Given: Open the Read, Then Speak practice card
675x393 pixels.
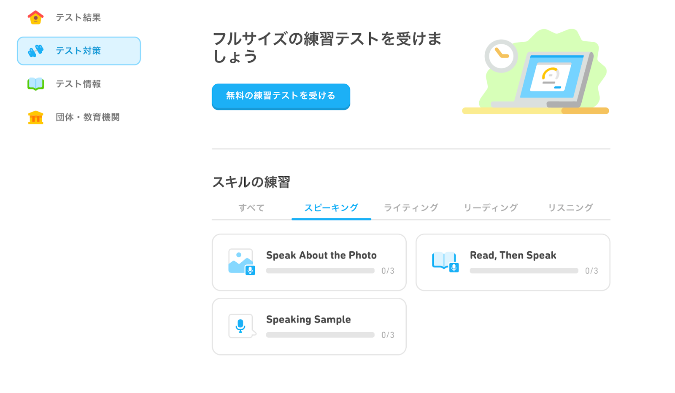Looking at the screenshot, I should pyautogui.click(x=513, y=262).
